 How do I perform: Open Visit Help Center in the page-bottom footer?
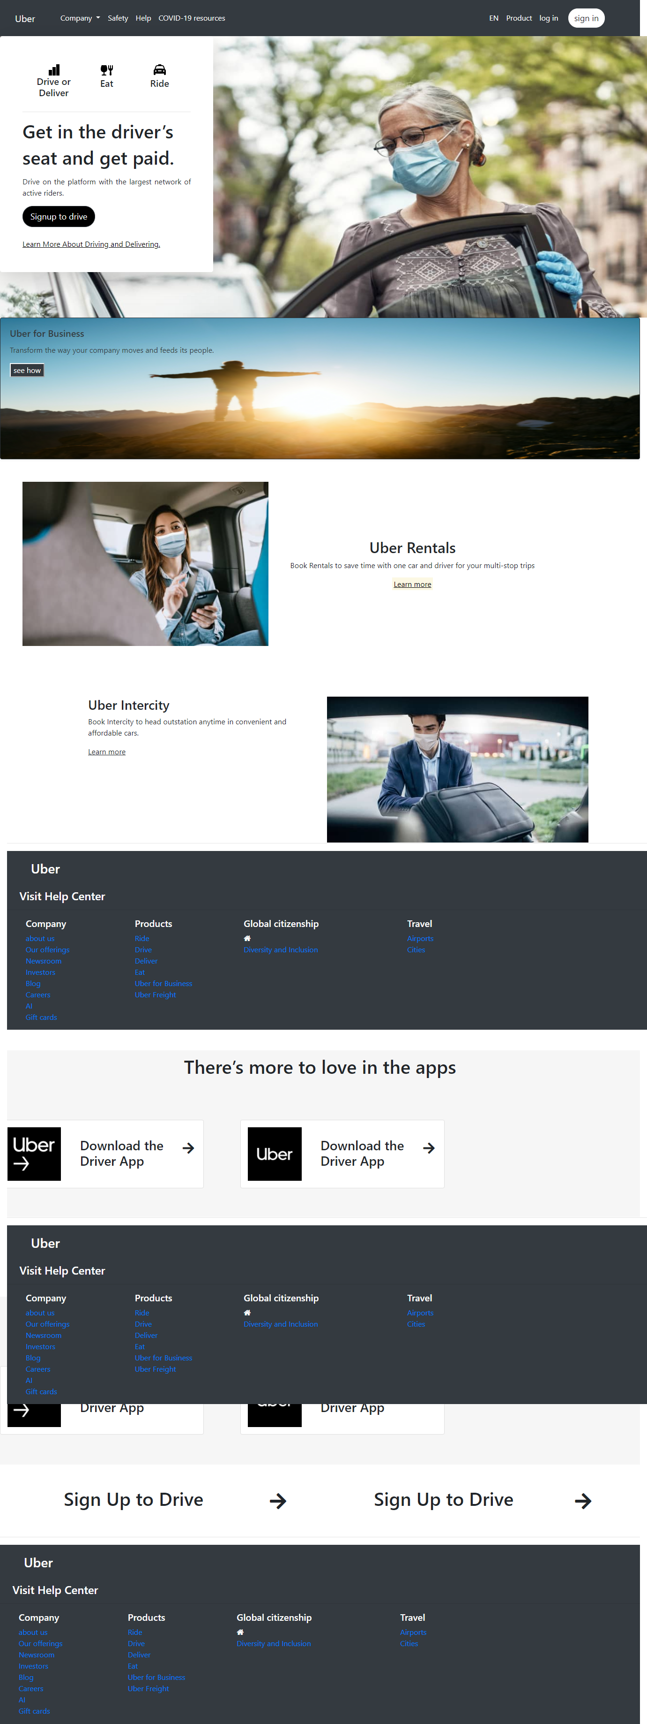pyautogui.click(x=55, y=1590)
